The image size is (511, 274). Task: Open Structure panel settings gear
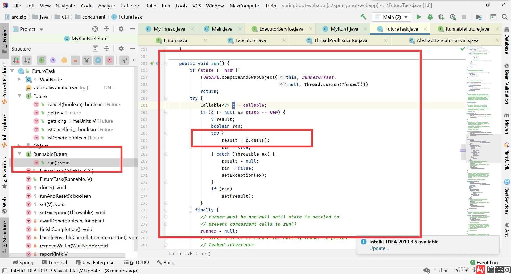point(121,48)
